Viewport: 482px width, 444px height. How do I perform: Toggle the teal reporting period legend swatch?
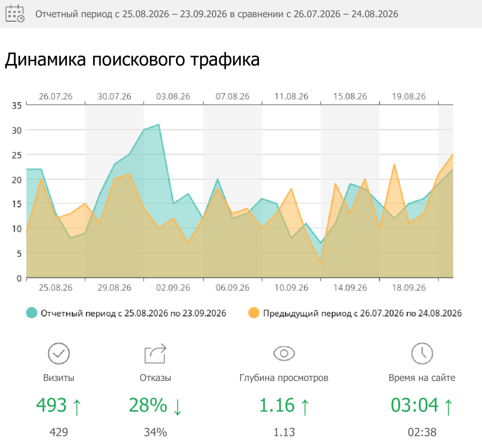(x=32, y=313)
